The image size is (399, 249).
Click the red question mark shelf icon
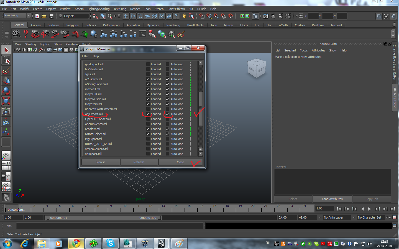pyautogui.click(x=26, y=34)
